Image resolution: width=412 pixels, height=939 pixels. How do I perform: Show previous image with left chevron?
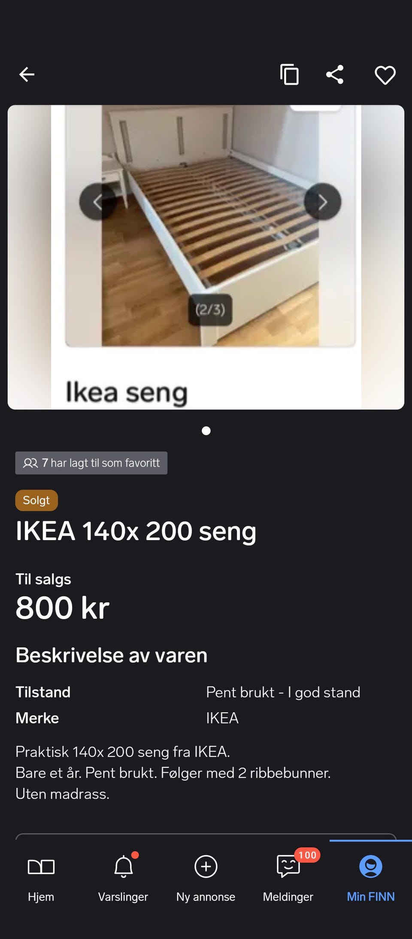coord(98,202)
